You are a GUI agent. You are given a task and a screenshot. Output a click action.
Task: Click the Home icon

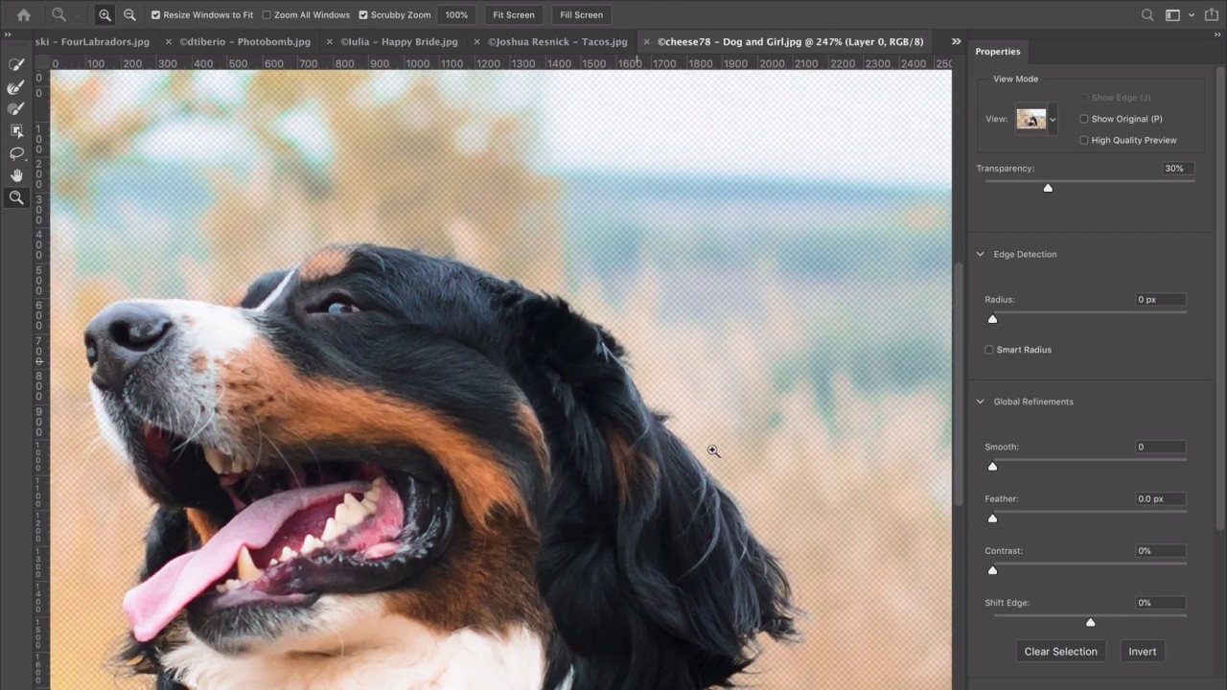(x=24, y=15)
